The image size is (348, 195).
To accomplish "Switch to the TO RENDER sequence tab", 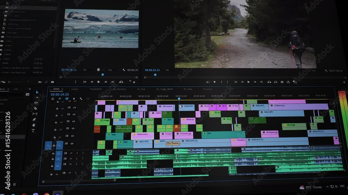I will coord(96,89).
